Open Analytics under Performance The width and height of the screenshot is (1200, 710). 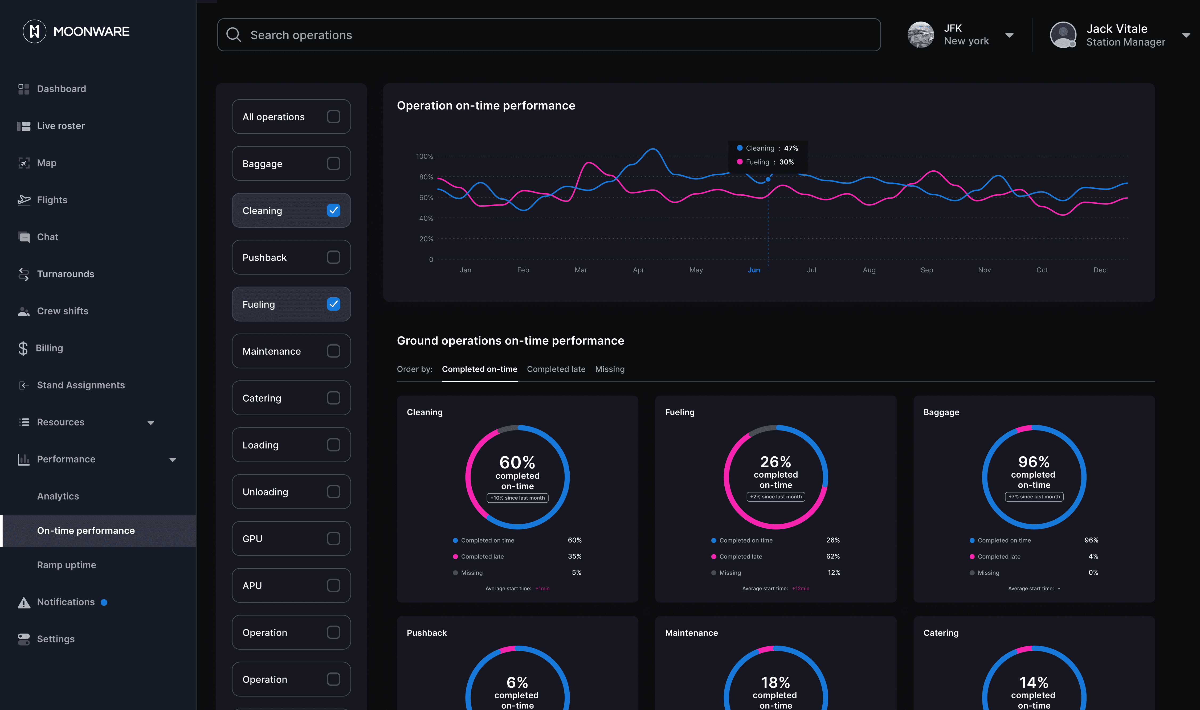(58, 496)
